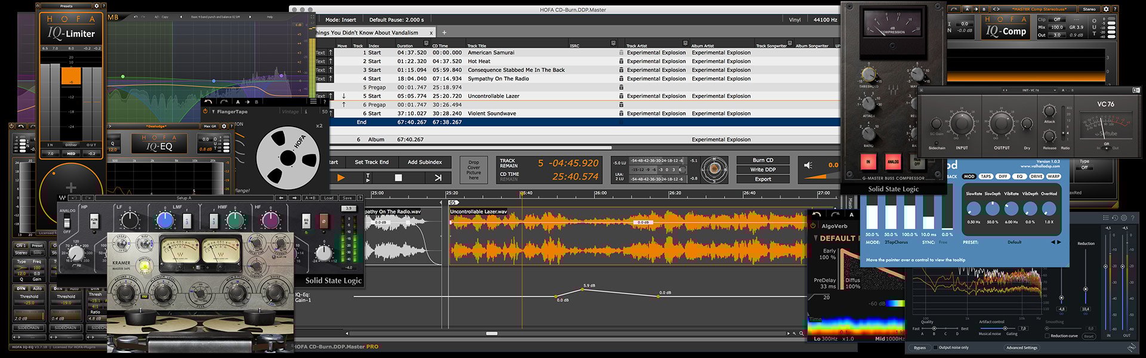Image resolution: width=1146 pixels, height=358 pixels.
Task: Click denoiser Quality slider handle
Action: tap(935, 329)
